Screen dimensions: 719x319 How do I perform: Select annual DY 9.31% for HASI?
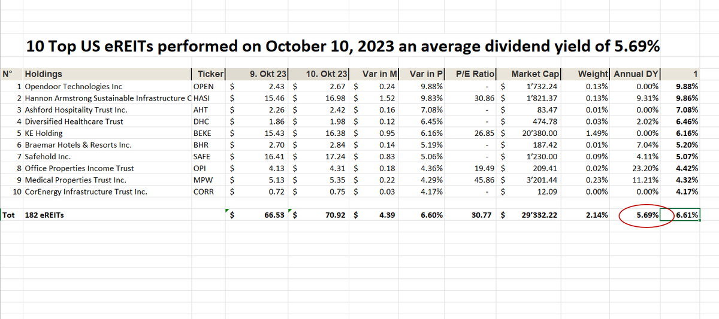click(635, 98)
